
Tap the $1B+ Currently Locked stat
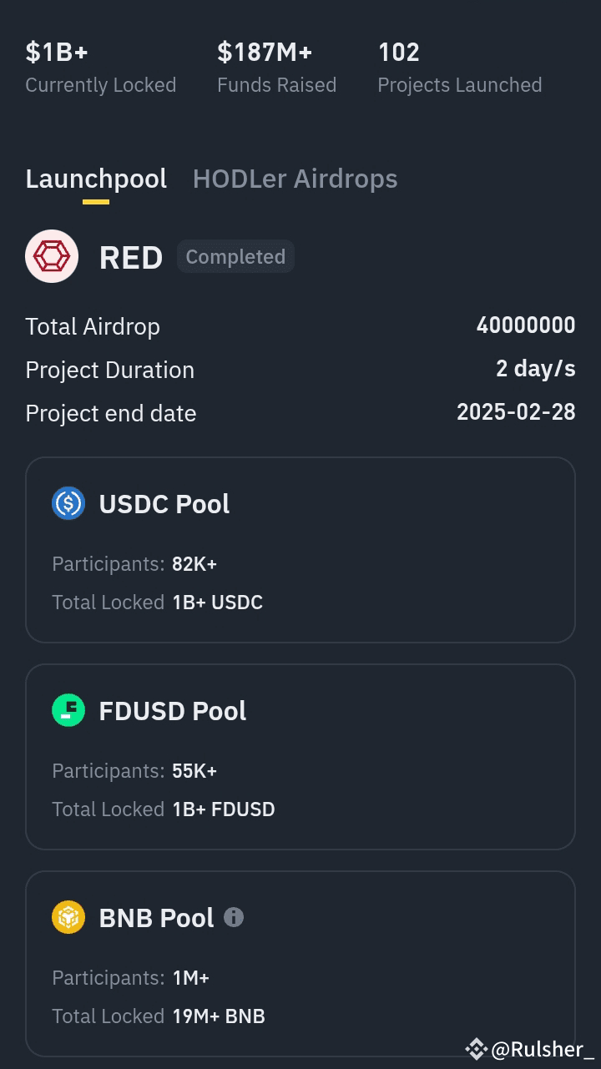click(100, 67)
